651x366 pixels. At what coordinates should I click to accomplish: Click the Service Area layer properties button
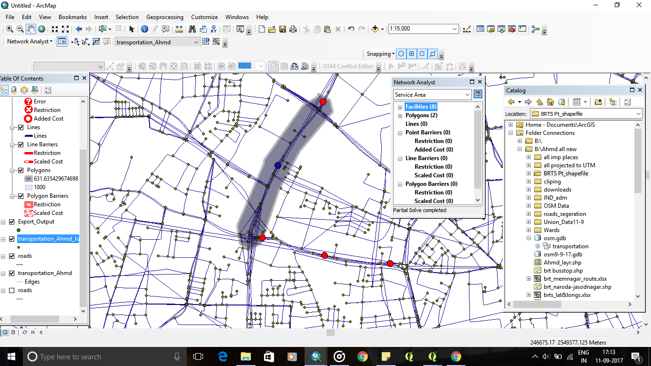[478, 94]
